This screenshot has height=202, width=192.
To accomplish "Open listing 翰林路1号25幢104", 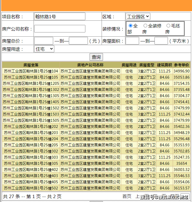I will [x=31, y=71].
